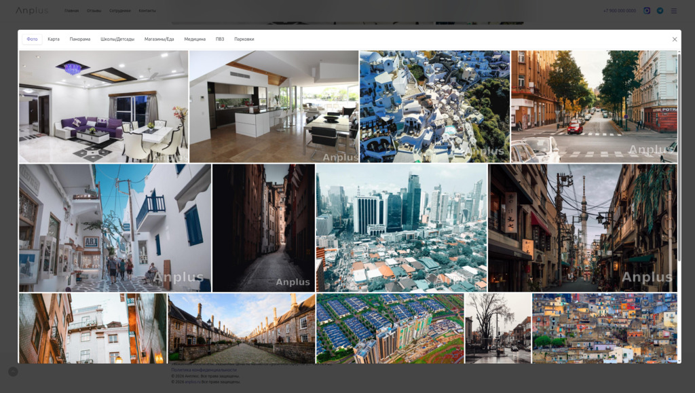
Task: Open the Telegram icon link in header
Action: 660,11
